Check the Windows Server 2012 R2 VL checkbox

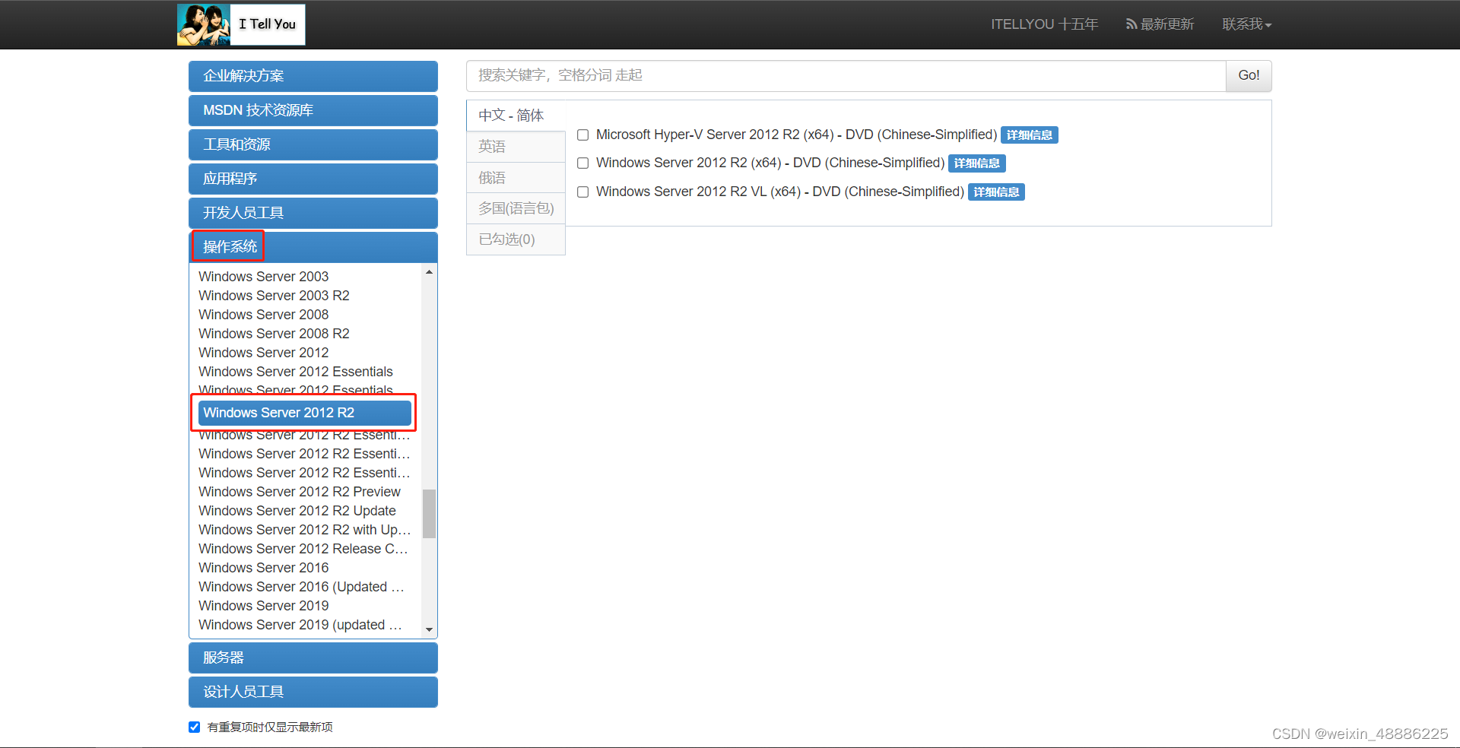[x=582, y=192]
